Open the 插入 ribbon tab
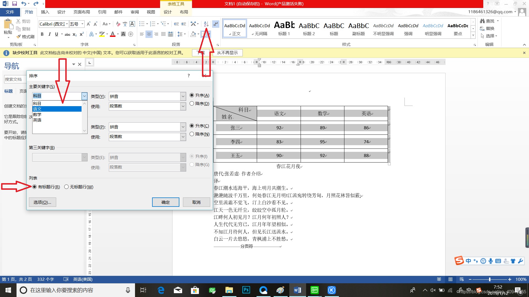This screenshot has height=297, width=529. point(45,12)
